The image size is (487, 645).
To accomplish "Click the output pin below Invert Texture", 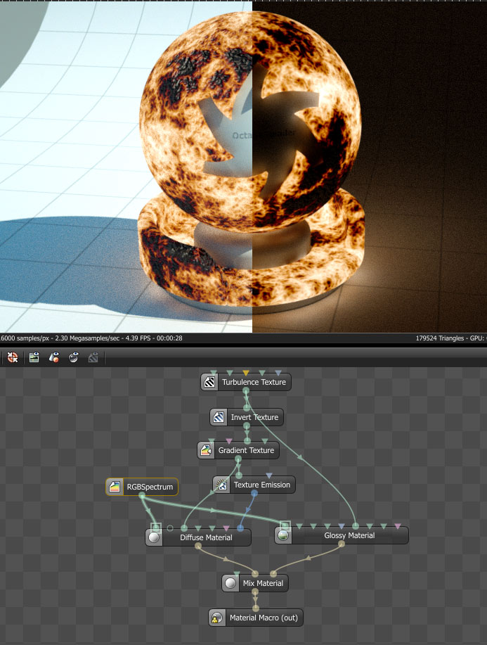I will 247,426.
